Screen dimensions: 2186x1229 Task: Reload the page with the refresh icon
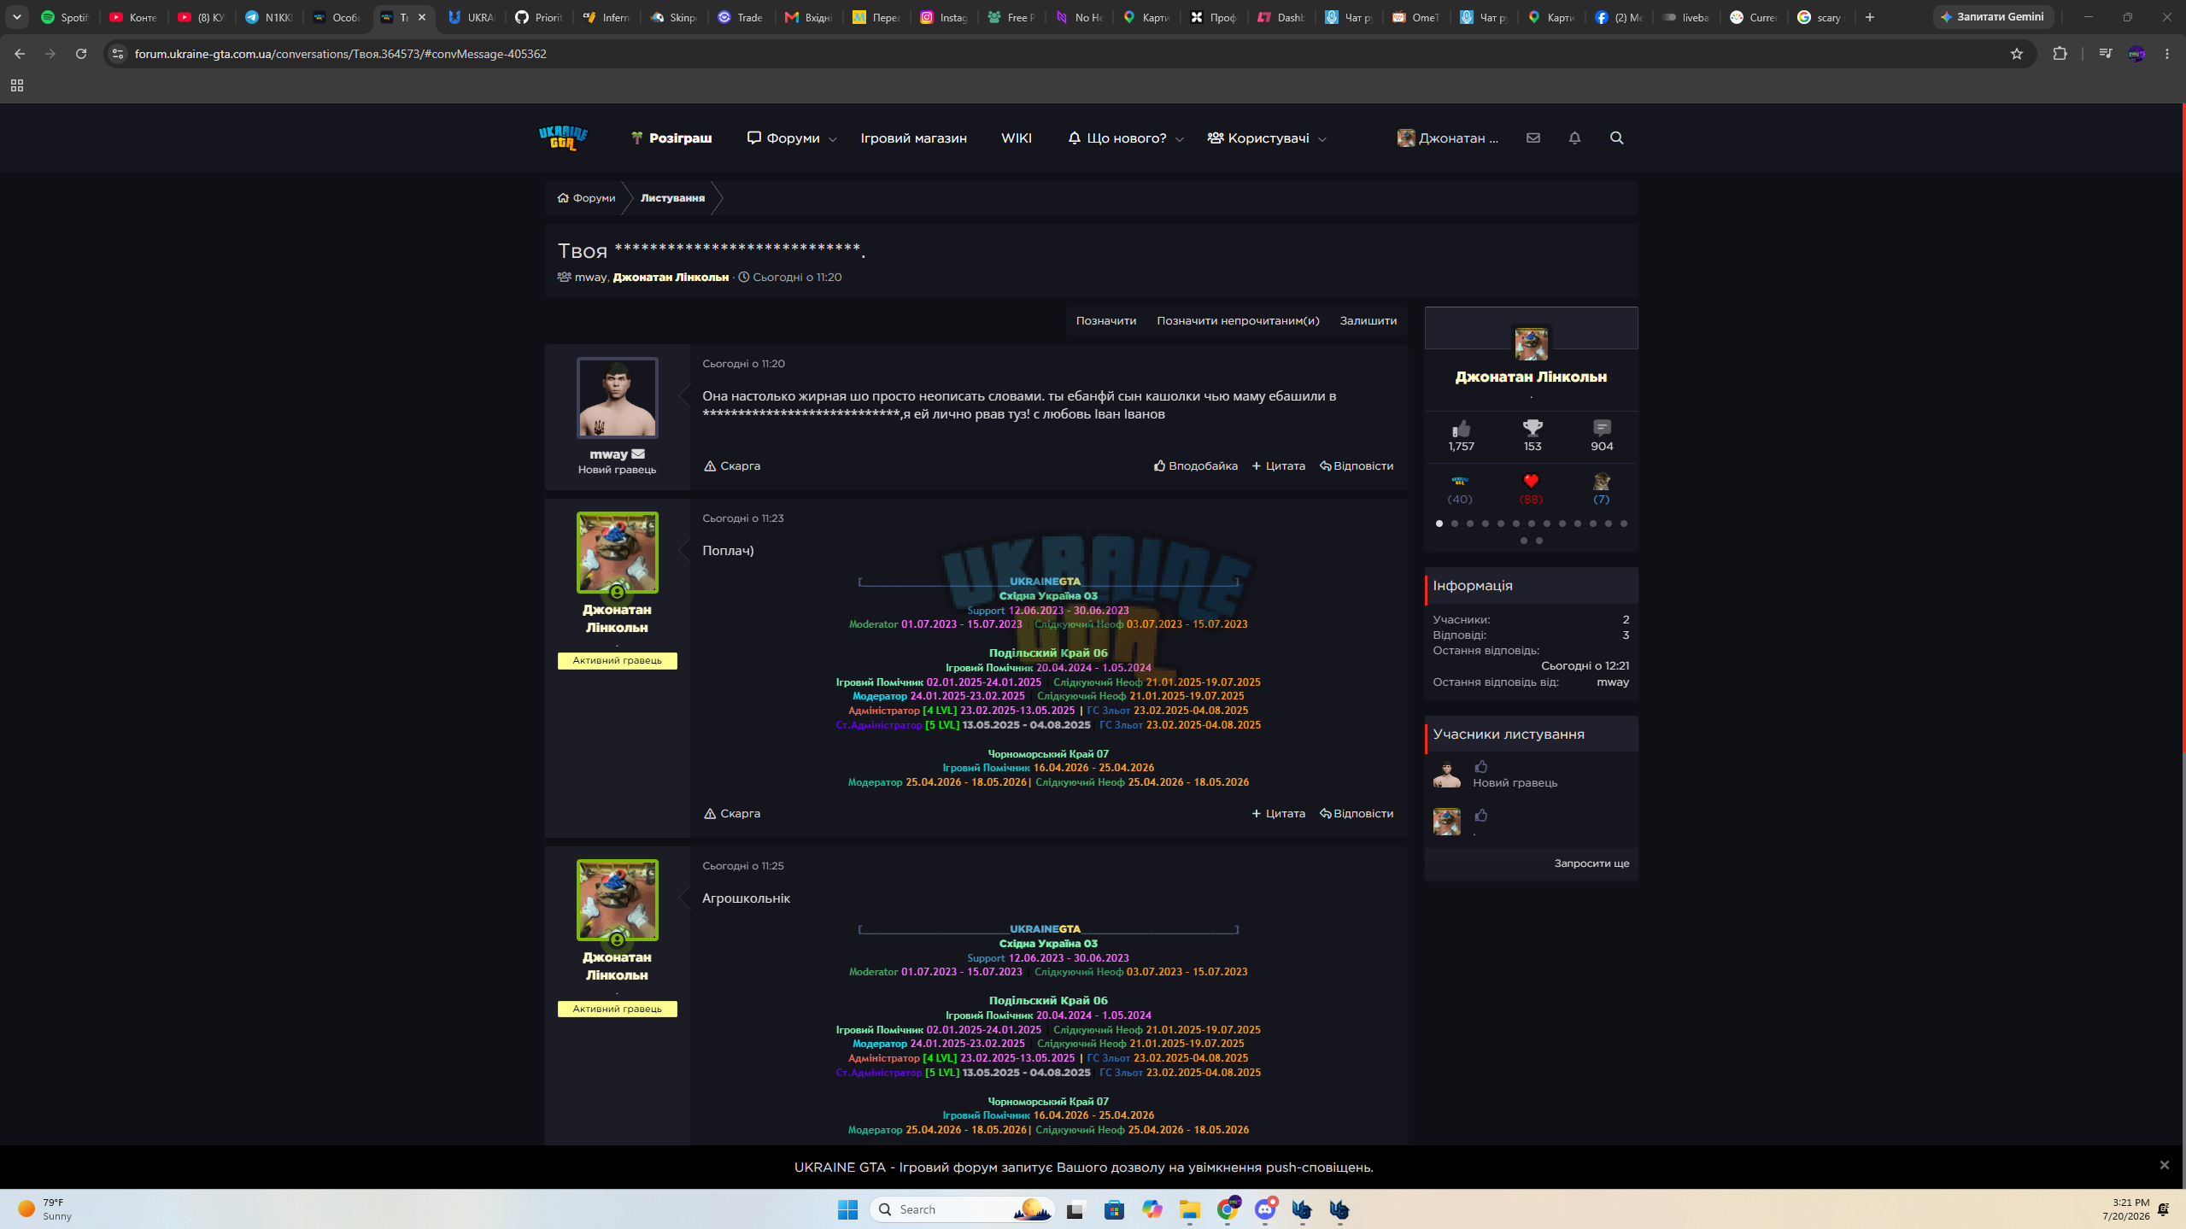tap(81, 54)
